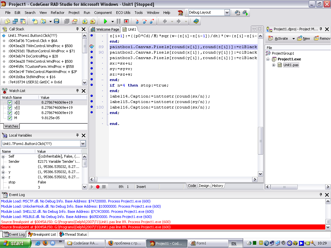
Task: Click the red macro record button
Action: click(x=98, y=187)
